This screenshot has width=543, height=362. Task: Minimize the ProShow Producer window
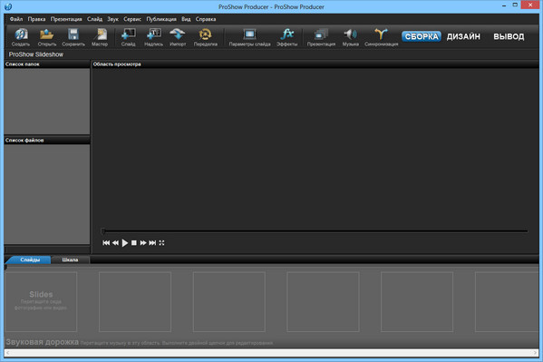504,5
